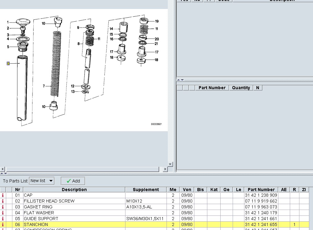Click the info icon for GASKET RING

3,207
